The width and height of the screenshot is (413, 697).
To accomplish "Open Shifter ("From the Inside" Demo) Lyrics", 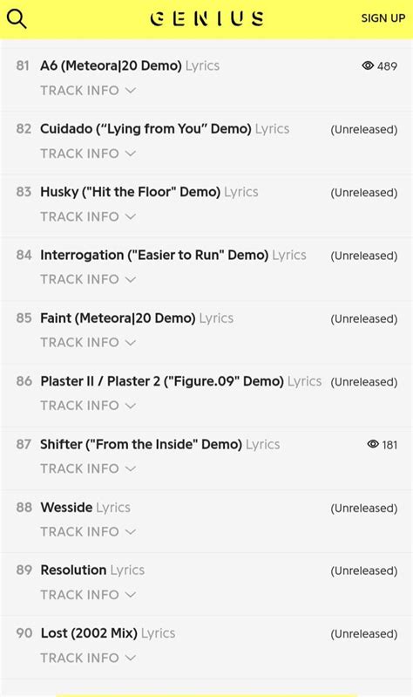I will 159,445.
